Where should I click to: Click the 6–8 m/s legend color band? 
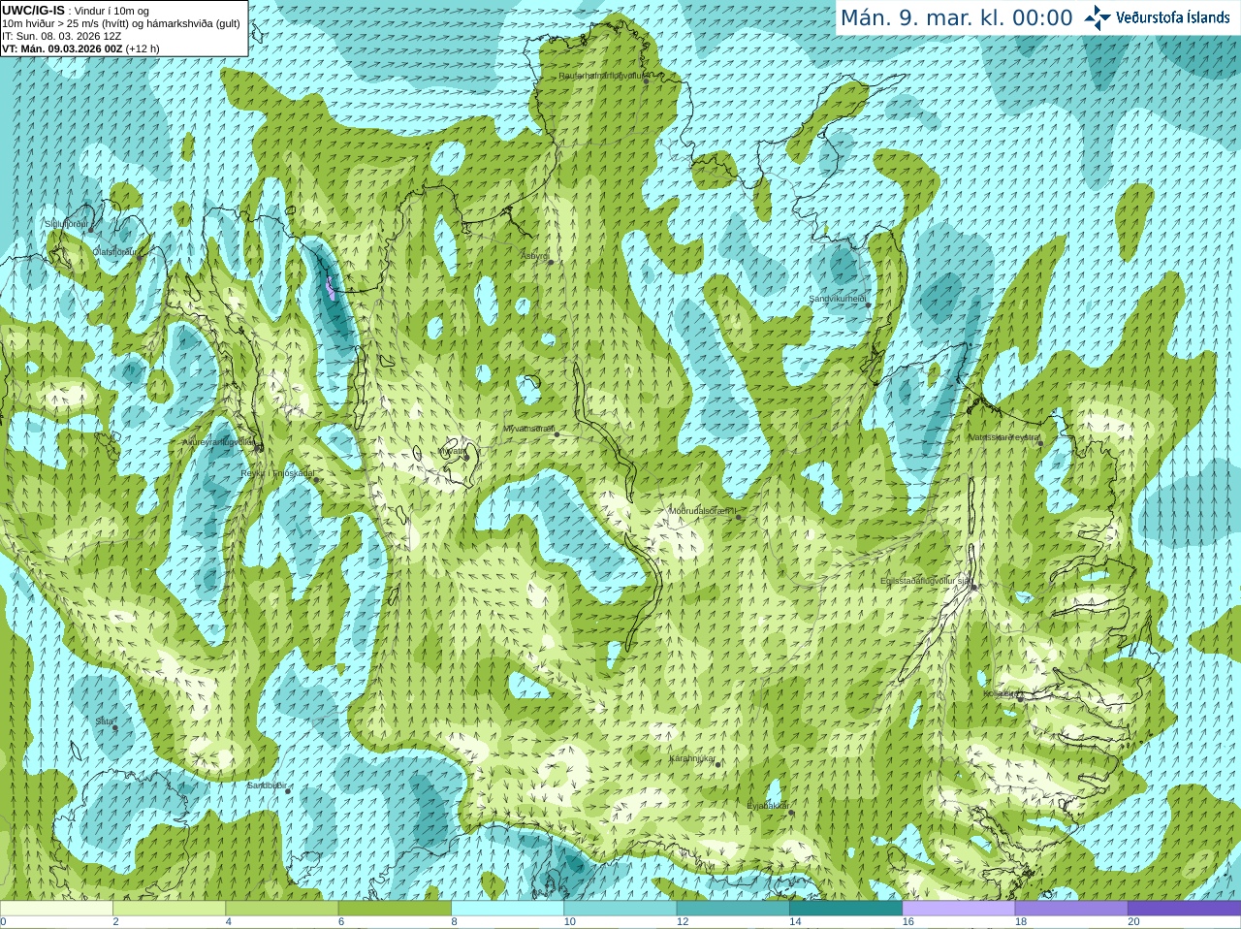(x=395, y=909)
